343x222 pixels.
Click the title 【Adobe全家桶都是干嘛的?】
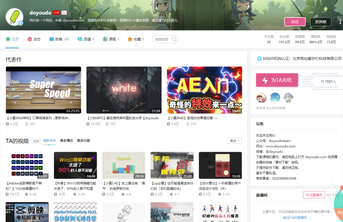click(x=24, y=186)
